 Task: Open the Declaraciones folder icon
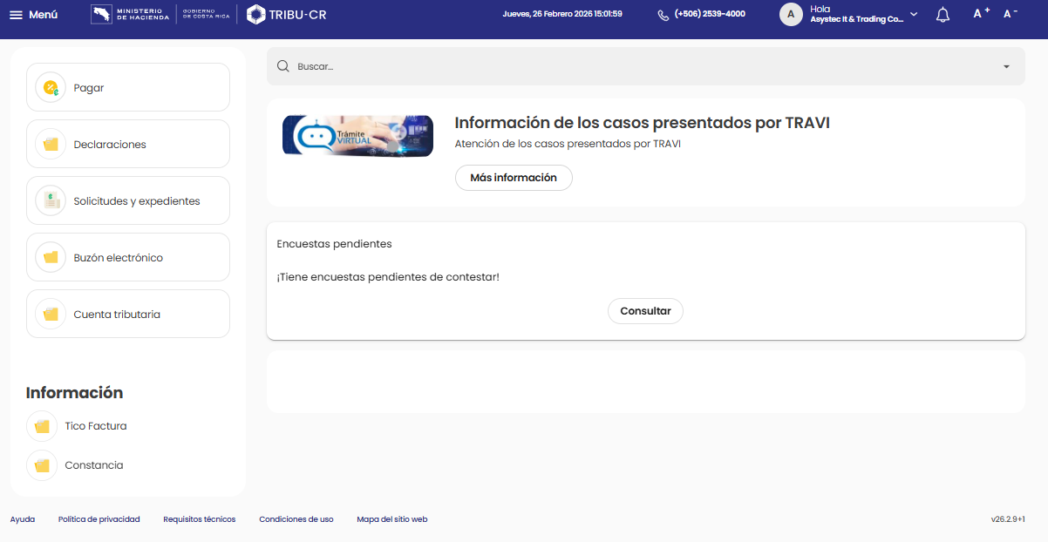point(51,145)
